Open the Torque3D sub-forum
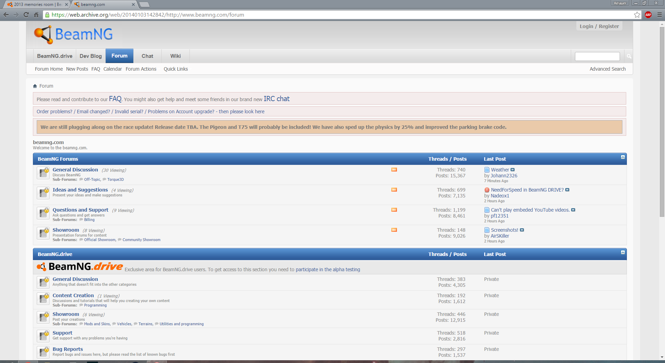This screenshot has width=665, height=363. 115,179
